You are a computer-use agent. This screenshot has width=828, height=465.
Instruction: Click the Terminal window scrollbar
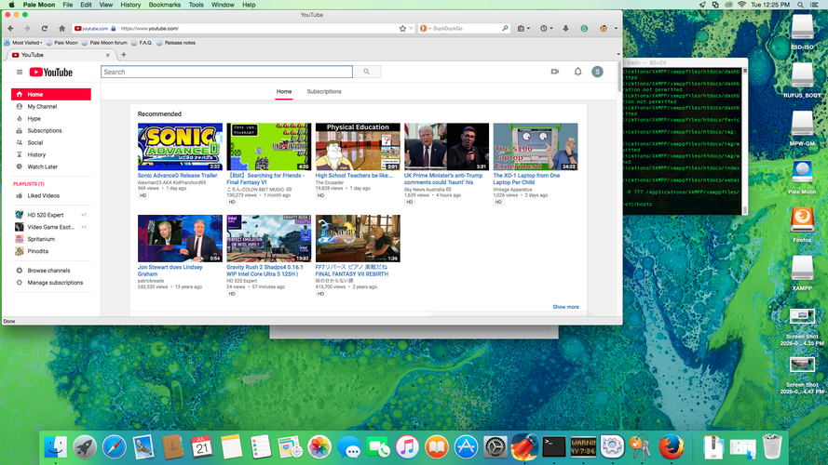coord(745,140)
